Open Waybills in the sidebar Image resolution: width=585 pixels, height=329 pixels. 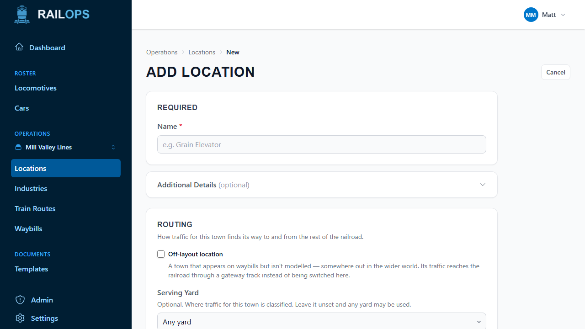coord(66,228)
